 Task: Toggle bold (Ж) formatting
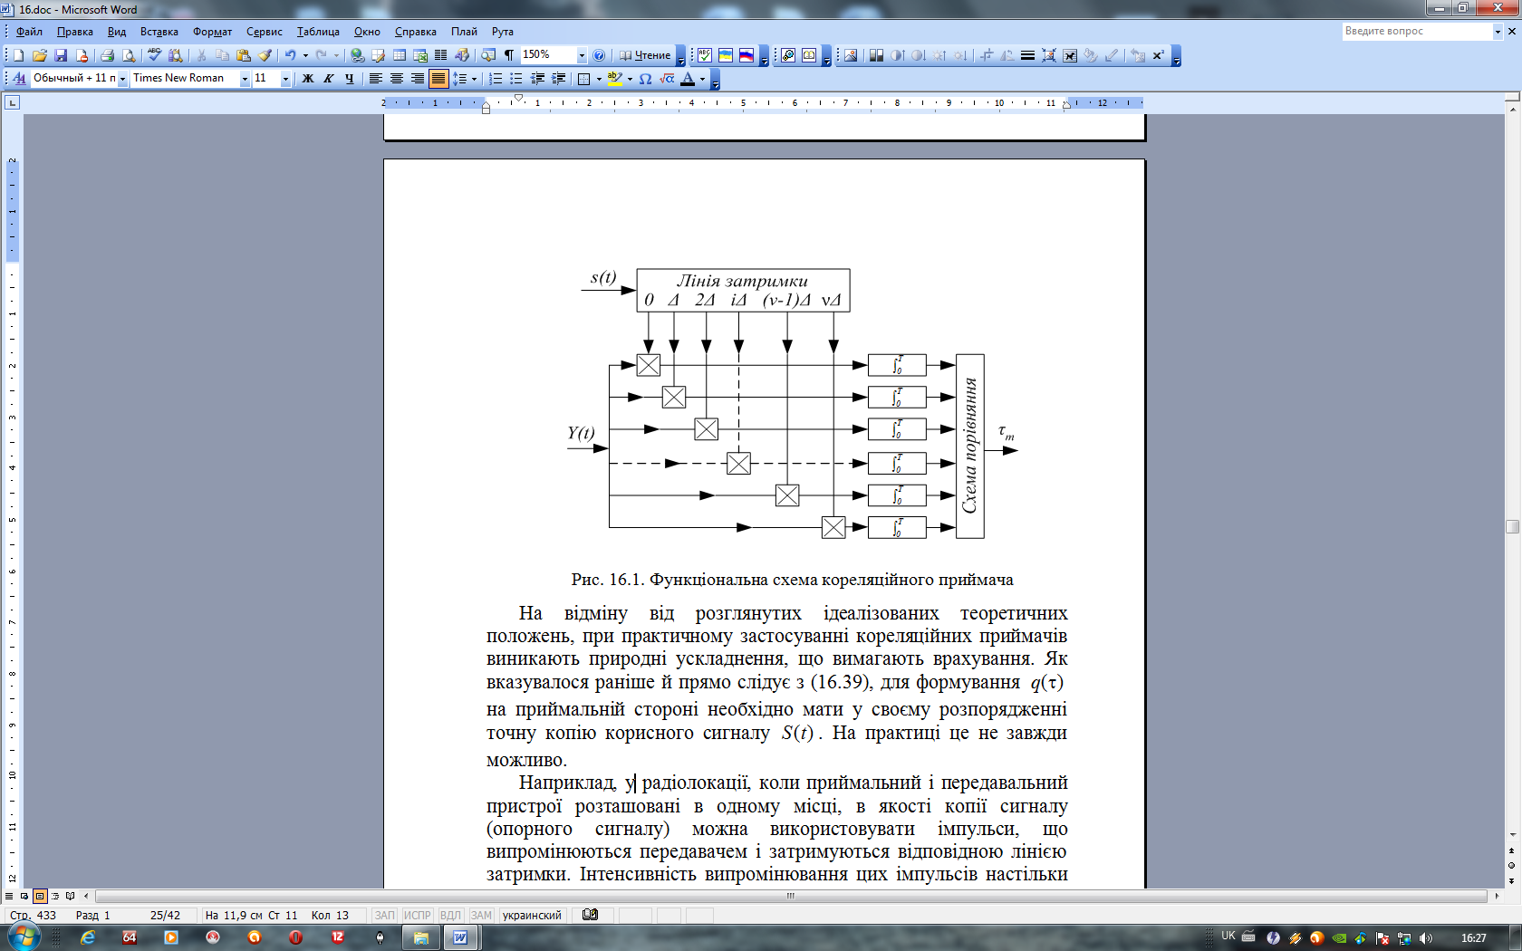coord(308,79)
